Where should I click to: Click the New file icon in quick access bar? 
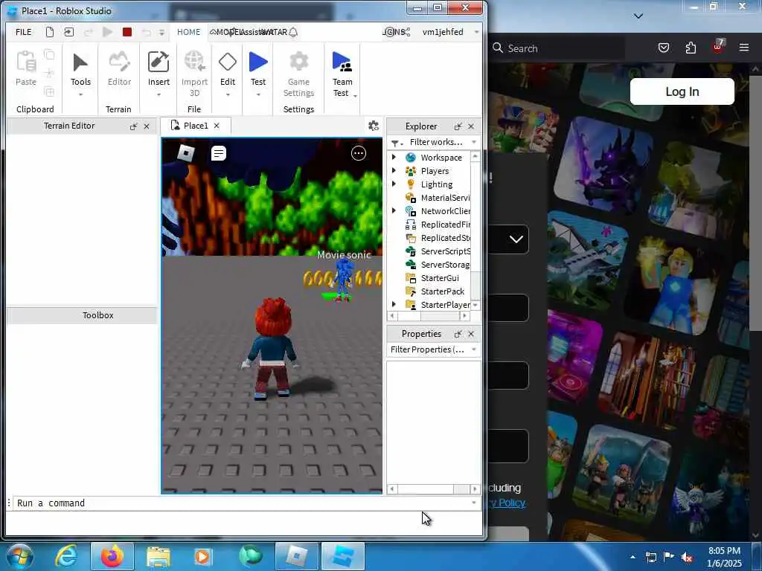50,32
